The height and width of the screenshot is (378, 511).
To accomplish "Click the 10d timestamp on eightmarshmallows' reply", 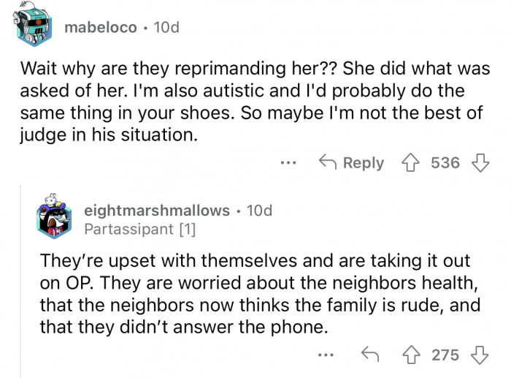I will pos(259,211).
